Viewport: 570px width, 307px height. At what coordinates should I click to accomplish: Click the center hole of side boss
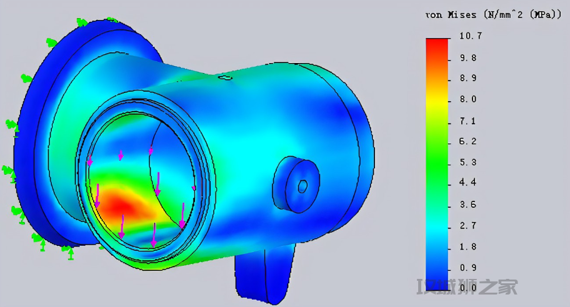302,186
